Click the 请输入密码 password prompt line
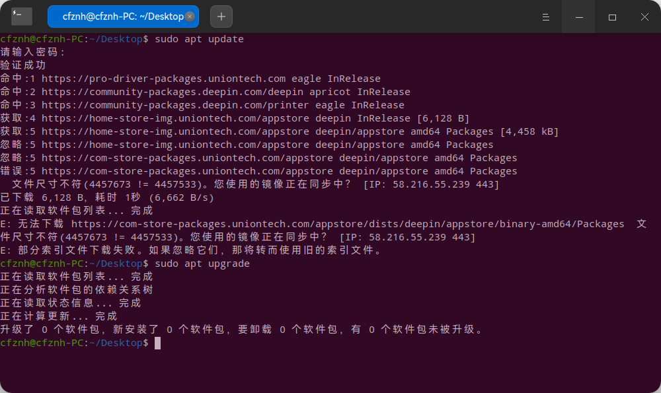The image size is (661, 393). click(33, 52)
